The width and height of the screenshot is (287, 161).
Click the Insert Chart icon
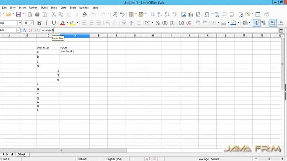tap(191, 14)
